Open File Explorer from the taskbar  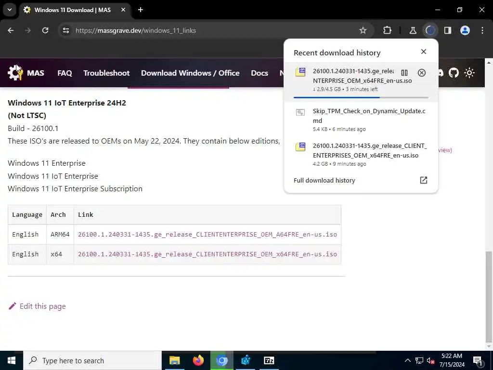174,360
